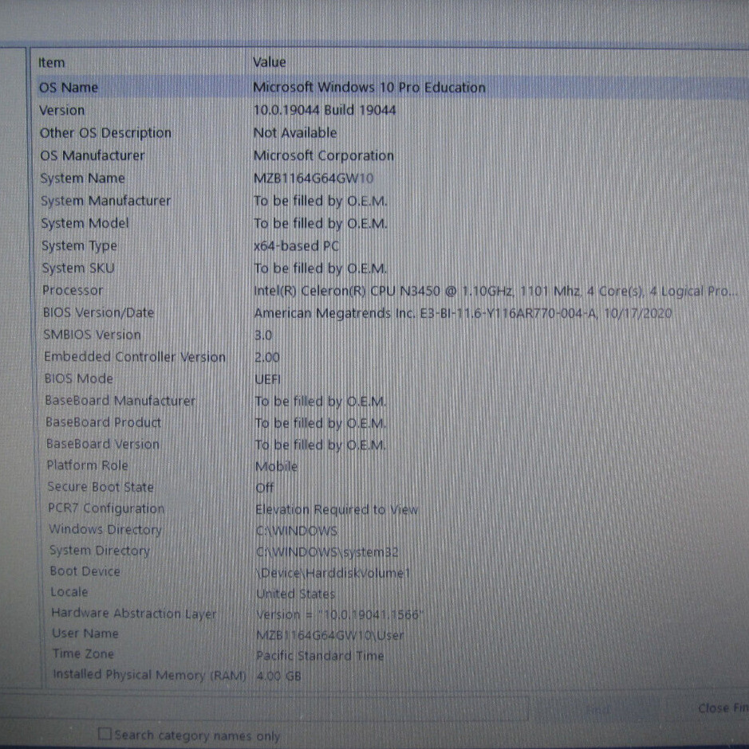Select the System Model row label

[85, 223]
